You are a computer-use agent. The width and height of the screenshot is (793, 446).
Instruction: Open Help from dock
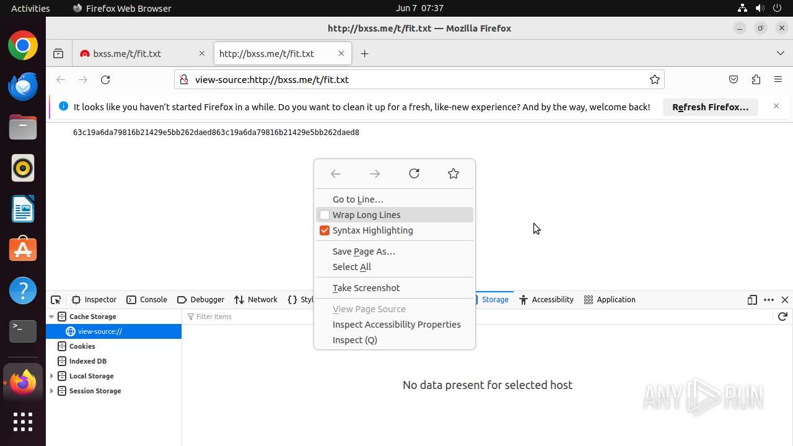(23, 290)
